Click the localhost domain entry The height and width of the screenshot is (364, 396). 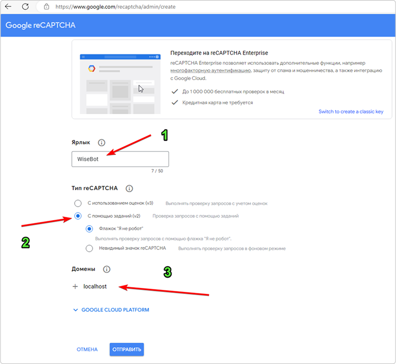(94, 286)
